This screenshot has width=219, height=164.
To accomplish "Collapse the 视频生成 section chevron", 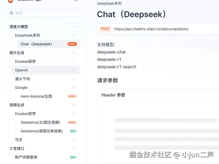I will [x=74, y=105].
